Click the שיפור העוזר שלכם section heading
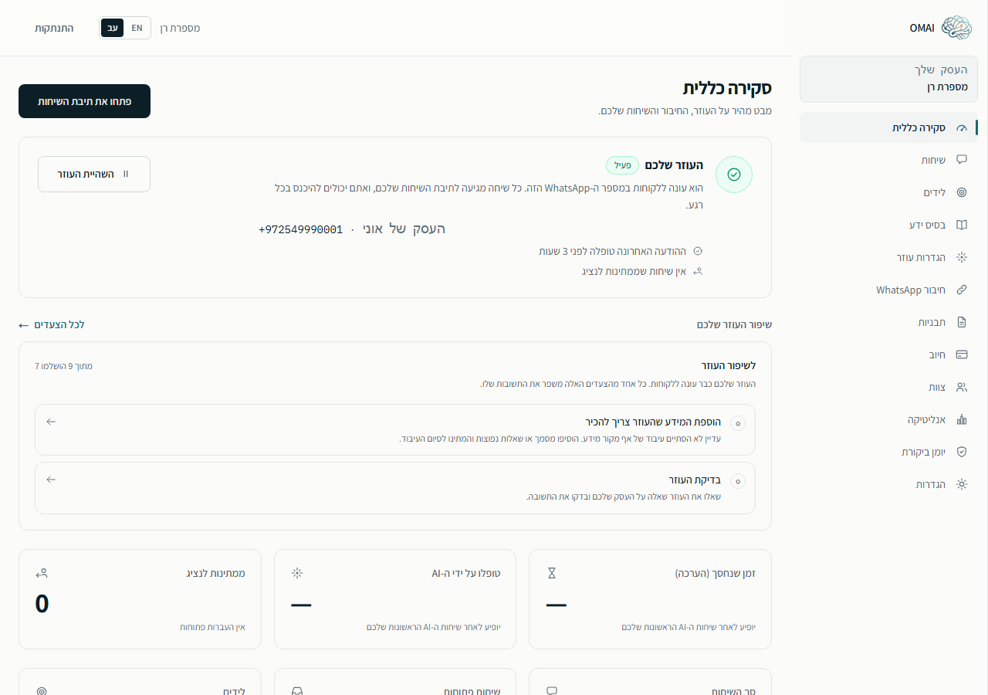Image resolution: width=988 pixels, height=695 pixels. click(x=734, y=324)
